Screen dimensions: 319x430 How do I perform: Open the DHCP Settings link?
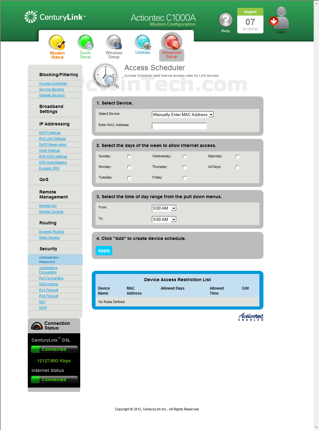[x=50, y=133]
